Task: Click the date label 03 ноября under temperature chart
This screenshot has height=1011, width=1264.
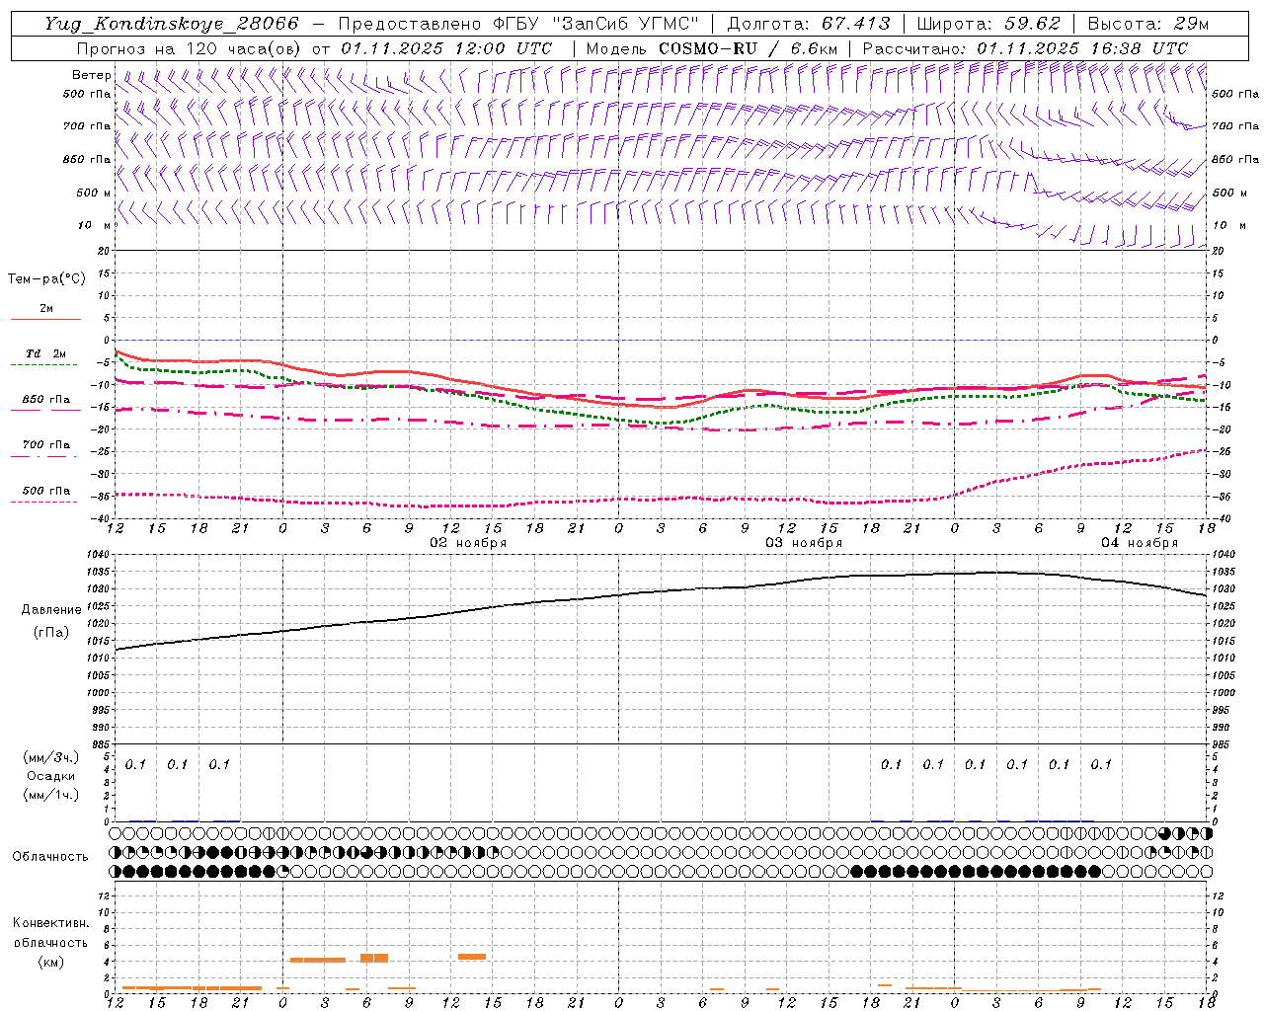Action: click(x=804, y=543)
